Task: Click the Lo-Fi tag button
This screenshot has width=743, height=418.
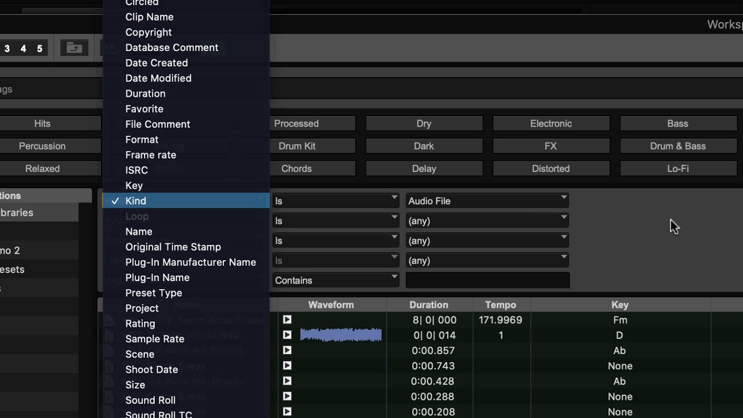Action: (x=678, y=169)
